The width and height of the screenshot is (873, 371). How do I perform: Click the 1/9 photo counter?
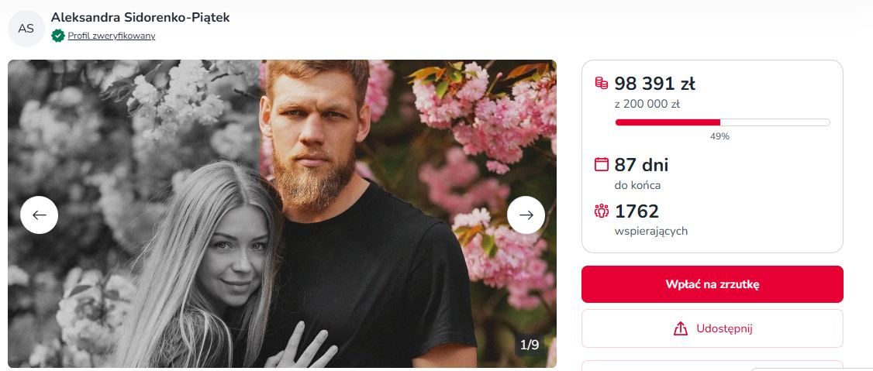530,345
